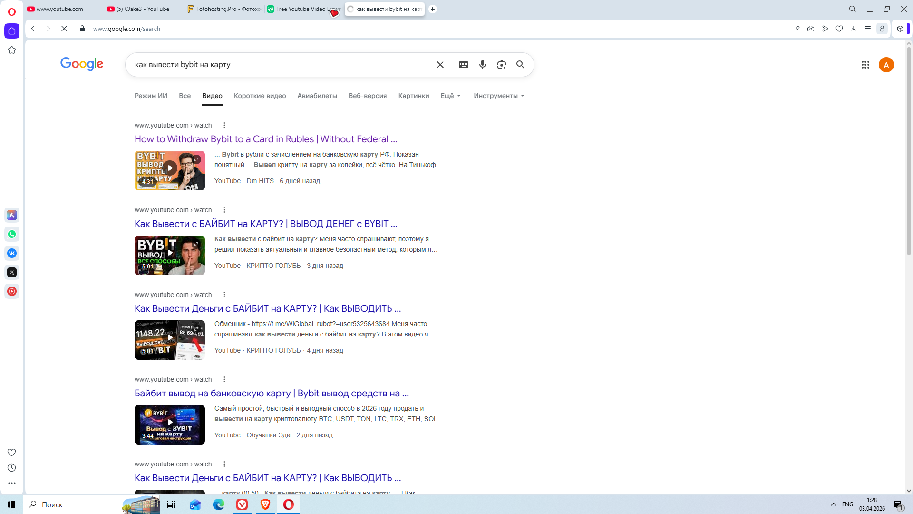Image resolution: width=913 pixels, height=514 pixels.
Task: Switch to CJake3 - YouTube browser tab
Action: click(x=143, y=9)
